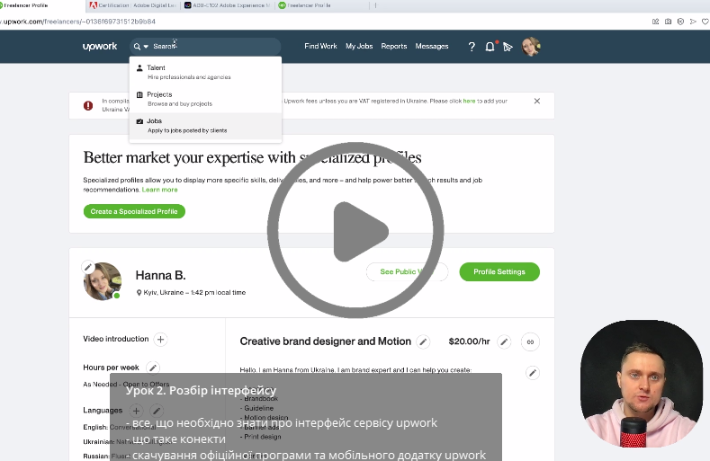The height and width of the screenshot is (461, 710).
Task: Edit profile overview pencil icon
Action: (x=533, y=373)
